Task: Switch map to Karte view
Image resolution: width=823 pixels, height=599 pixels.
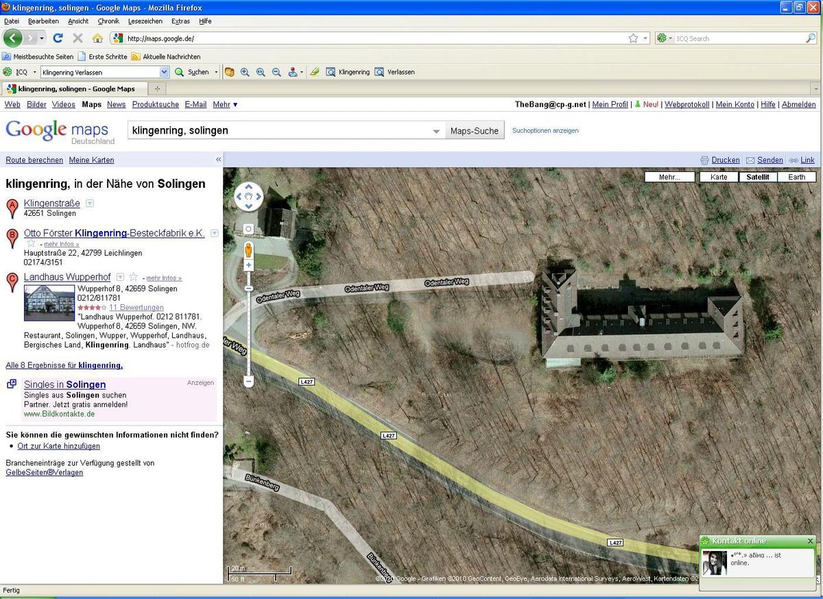Action: pos(719,177)
